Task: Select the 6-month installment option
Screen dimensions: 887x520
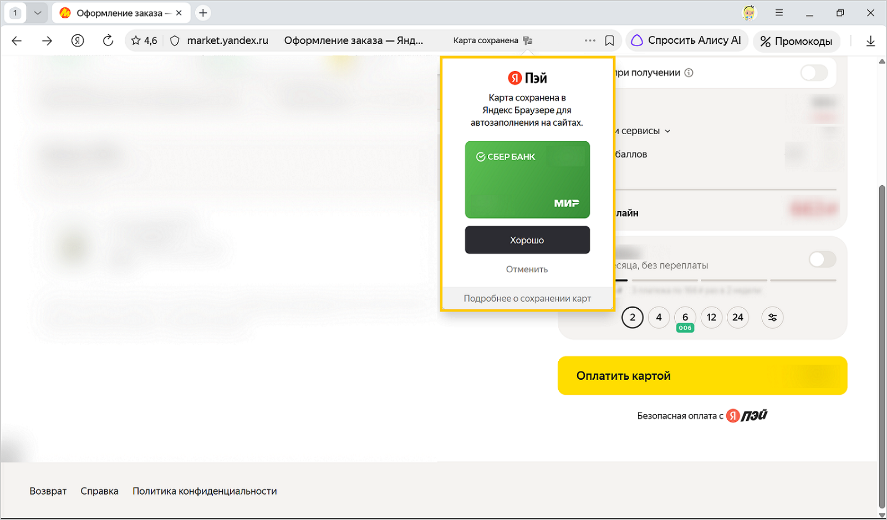Action: click(685, 318)
